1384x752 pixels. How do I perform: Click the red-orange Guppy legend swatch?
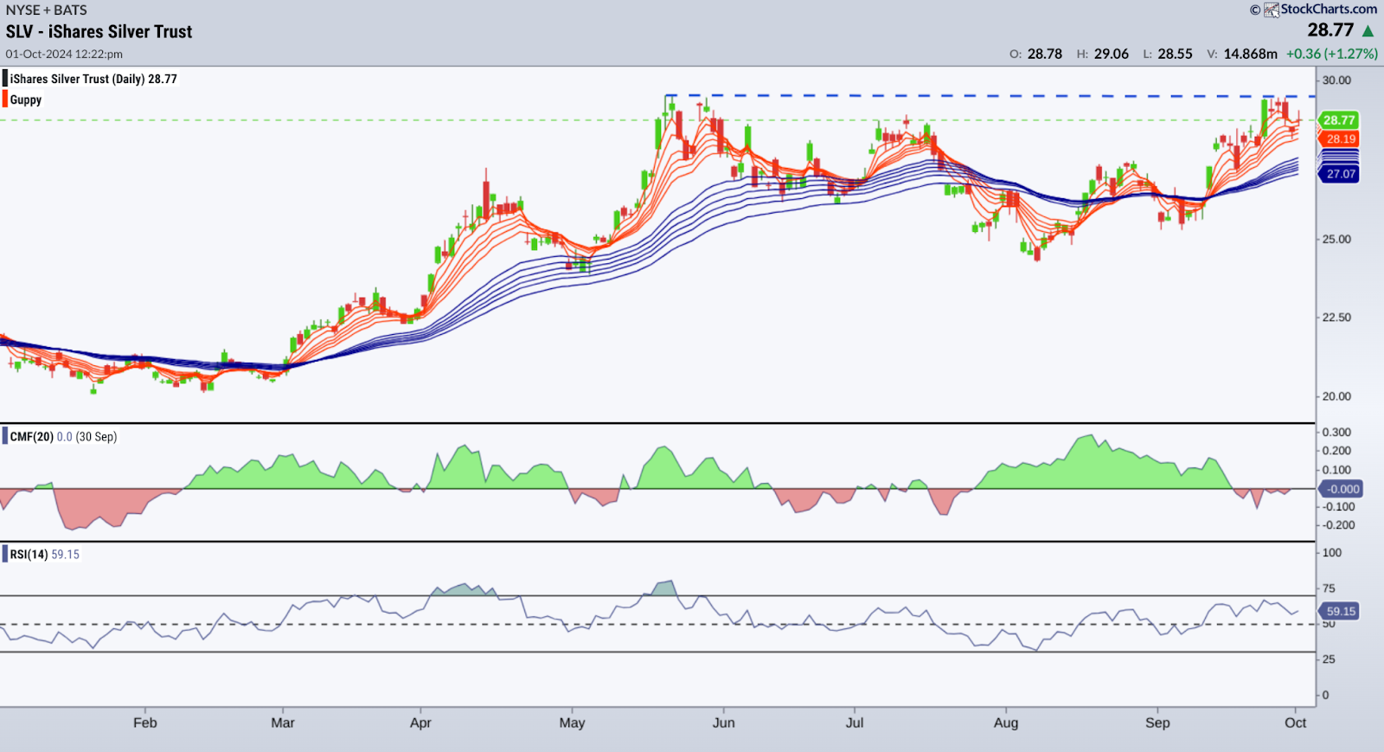[x=5, y=100]
